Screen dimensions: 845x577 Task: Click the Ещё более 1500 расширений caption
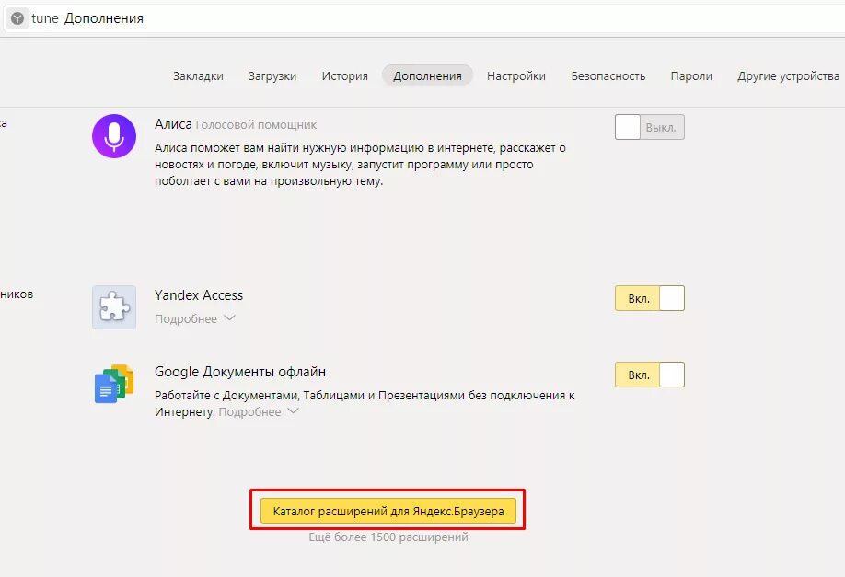pyautogui.click(x=388, y=537)
